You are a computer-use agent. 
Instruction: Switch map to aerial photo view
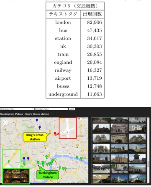[x=84, y=119]
